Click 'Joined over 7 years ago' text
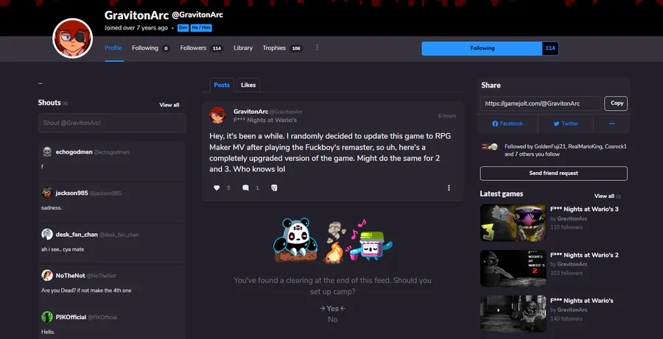The height and width of the screenshot is (339, 663). pos(136,28)
